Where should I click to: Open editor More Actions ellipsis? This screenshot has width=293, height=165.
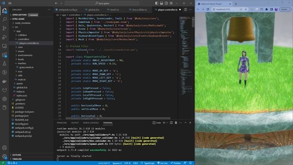point(190,10)
